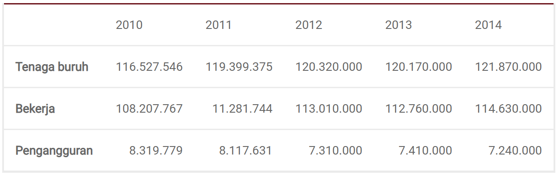
Task: Click Pengangguran value 8.117.631
Action: point(246,151)
